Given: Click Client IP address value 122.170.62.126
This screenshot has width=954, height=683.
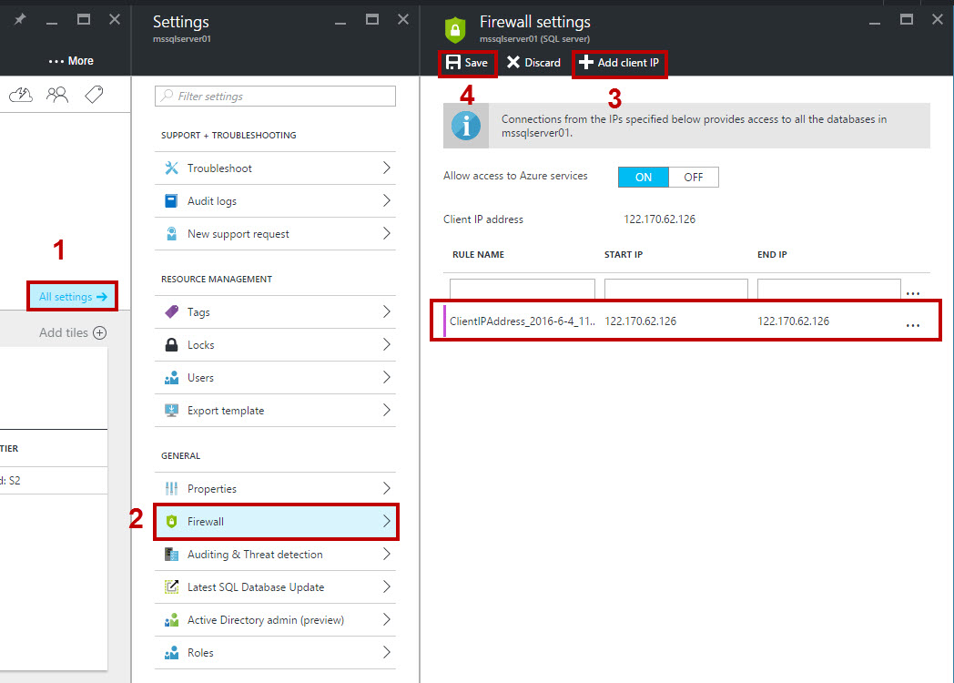Looking at the screenshot, I should [660, 219].
